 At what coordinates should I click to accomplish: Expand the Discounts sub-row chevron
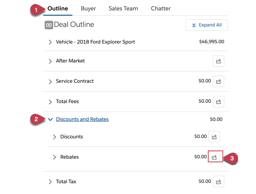click(54, 137)
